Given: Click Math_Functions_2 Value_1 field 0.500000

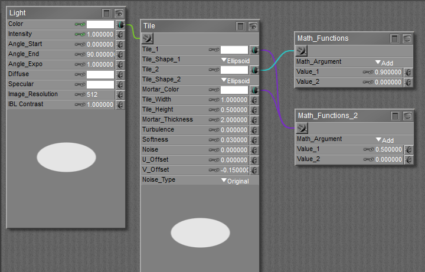Looking at the screenshot, I should [x=388, y=150].
